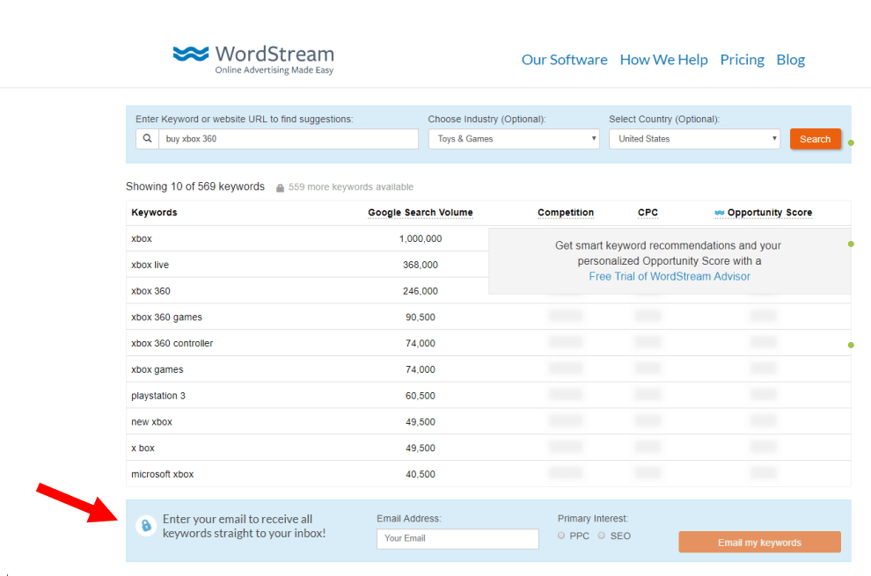871x576 pixels.
Task: Click the xbox 360 keyword
Action: click(x=150, y=291)
